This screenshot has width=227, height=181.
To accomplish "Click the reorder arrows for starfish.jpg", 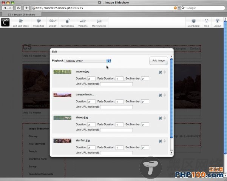I will tap(165, 141).
